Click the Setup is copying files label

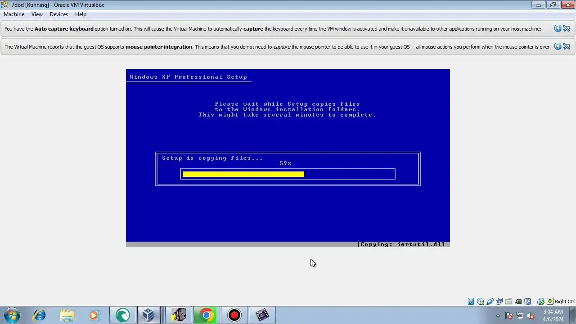tap(212, 158)
